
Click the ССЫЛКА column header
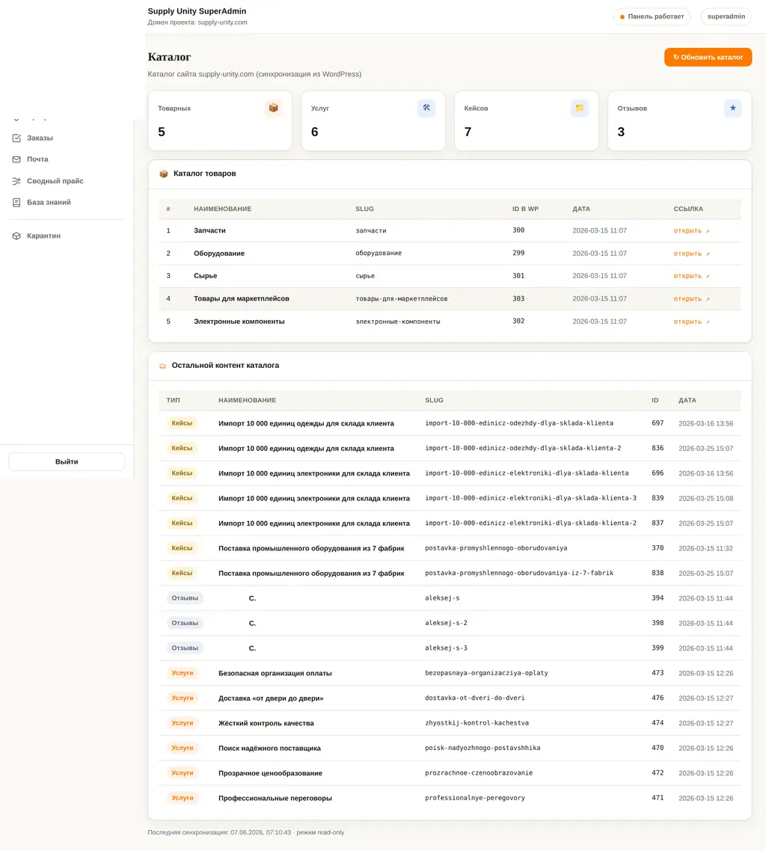(687, 209)
